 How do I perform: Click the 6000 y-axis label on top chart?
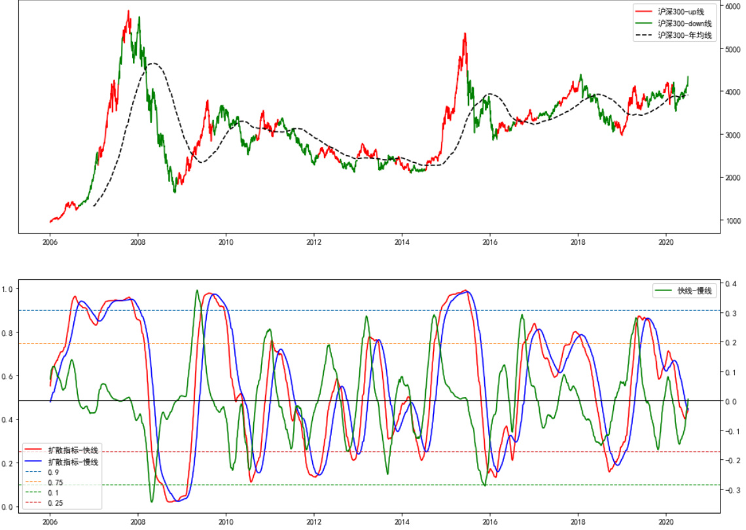(x=732, y=6)
